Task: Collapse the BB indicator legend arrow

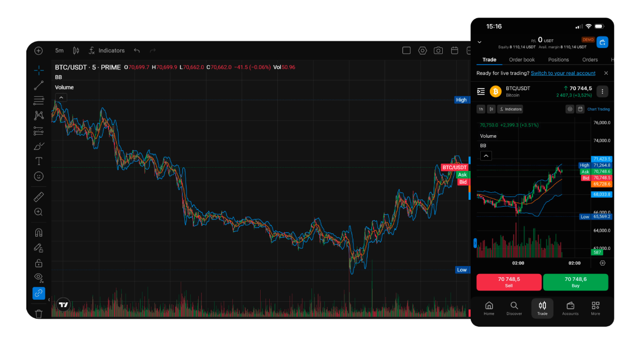Action: tap(61, 98)
